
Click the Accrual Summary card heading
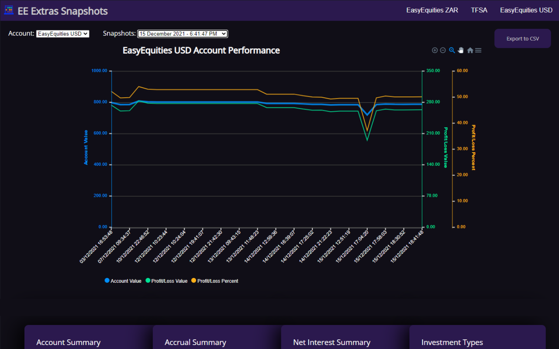tap(196, 342)
